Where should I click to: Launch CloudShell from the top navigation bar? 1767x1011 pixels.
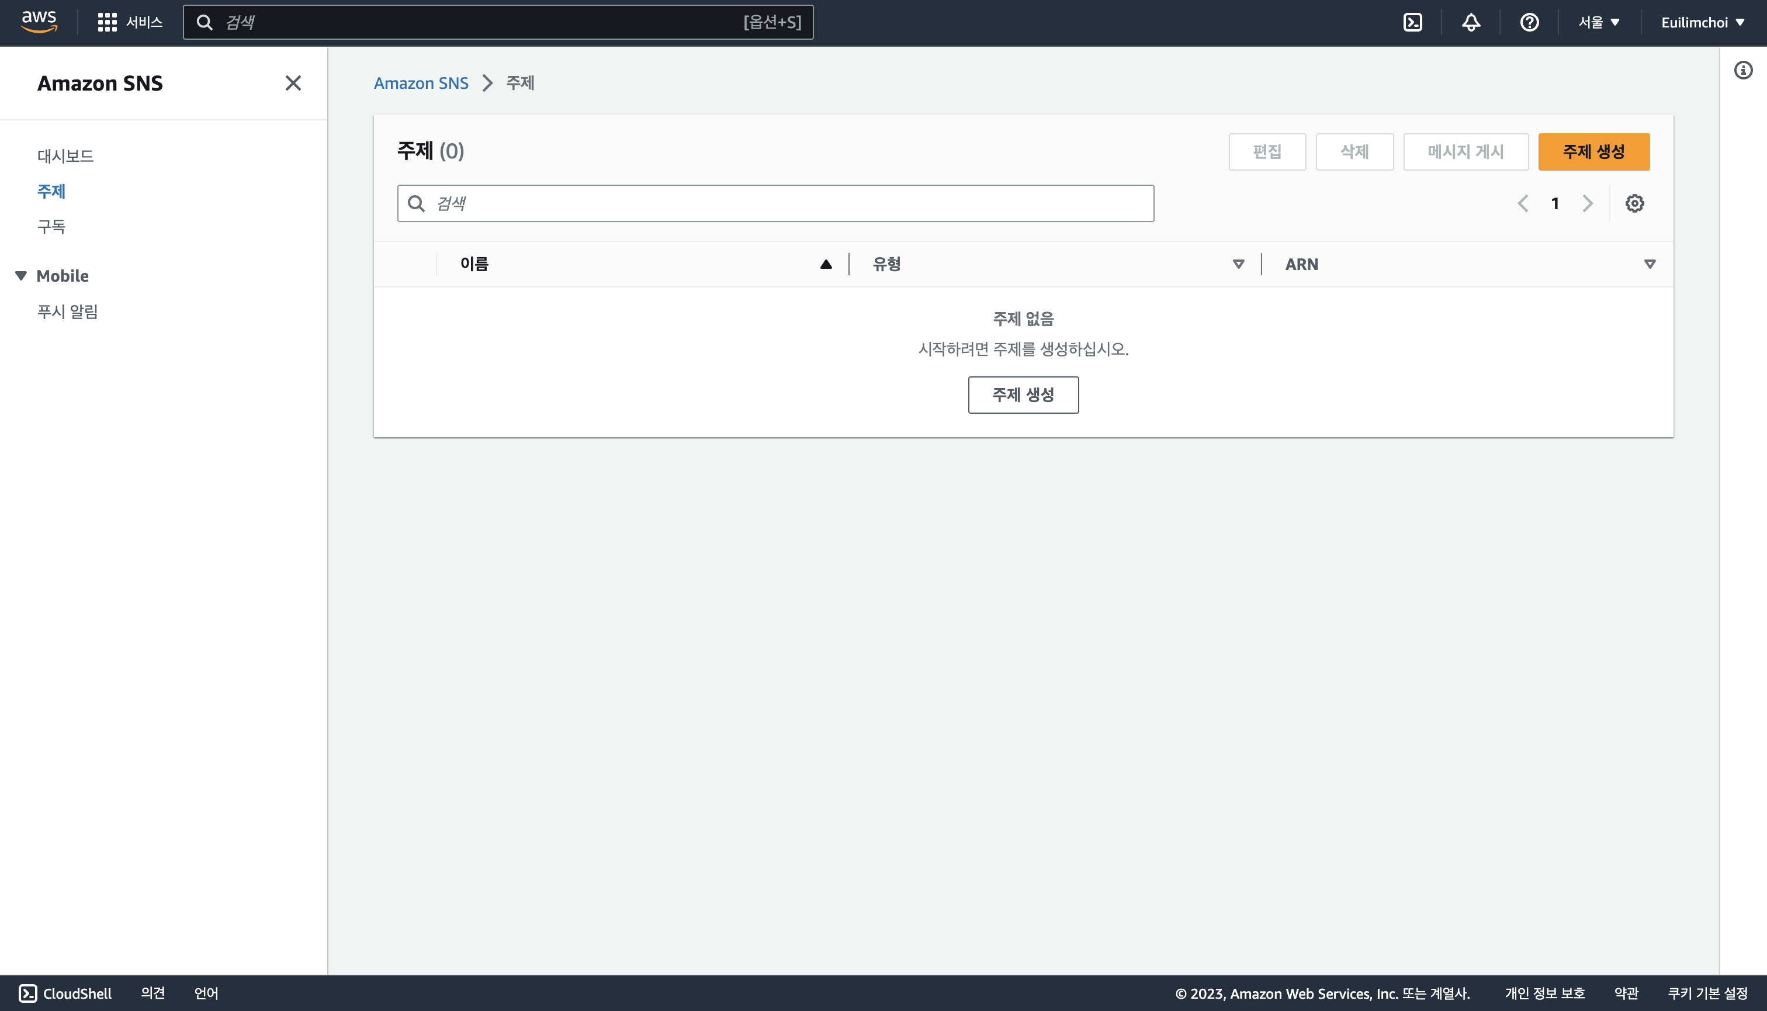tap(1412, 22)
